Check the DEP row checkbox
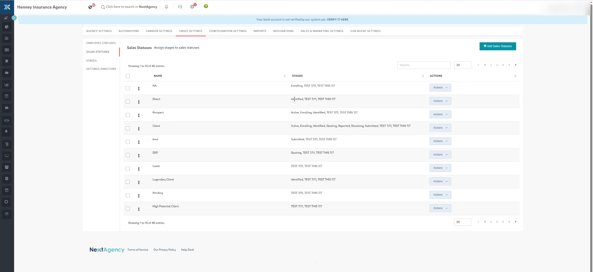Screen dimensions: 593x272 pyautogui.click(x=128, y=155)
